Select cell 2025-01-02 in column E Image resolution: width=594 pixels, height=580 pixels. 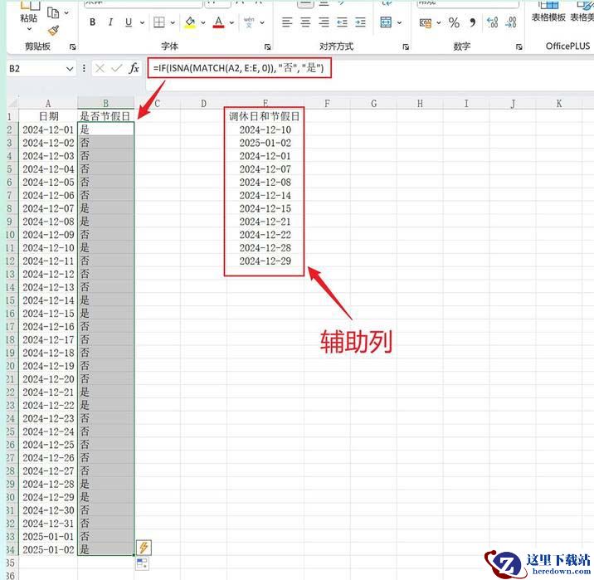click(265, 143)
